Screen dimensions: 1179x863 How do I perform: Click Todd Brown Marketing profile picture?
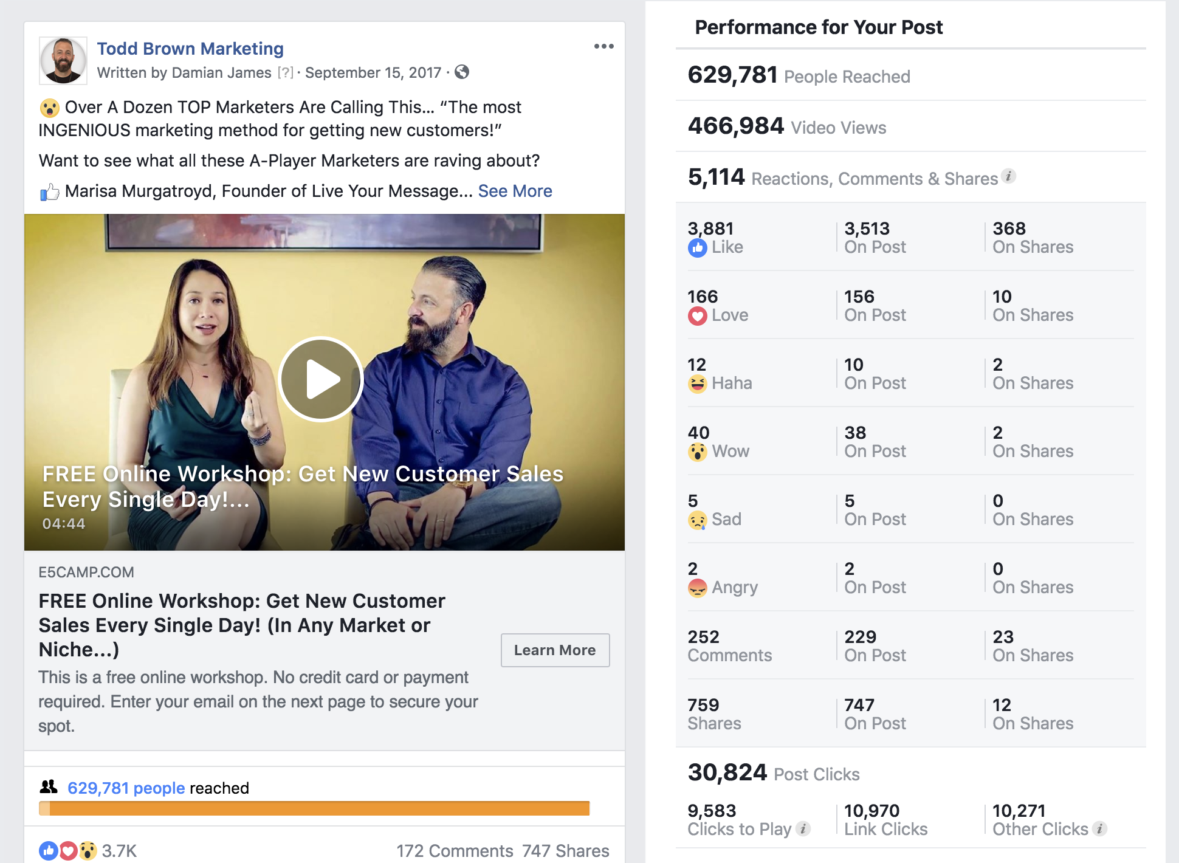(x=63, y=61)
